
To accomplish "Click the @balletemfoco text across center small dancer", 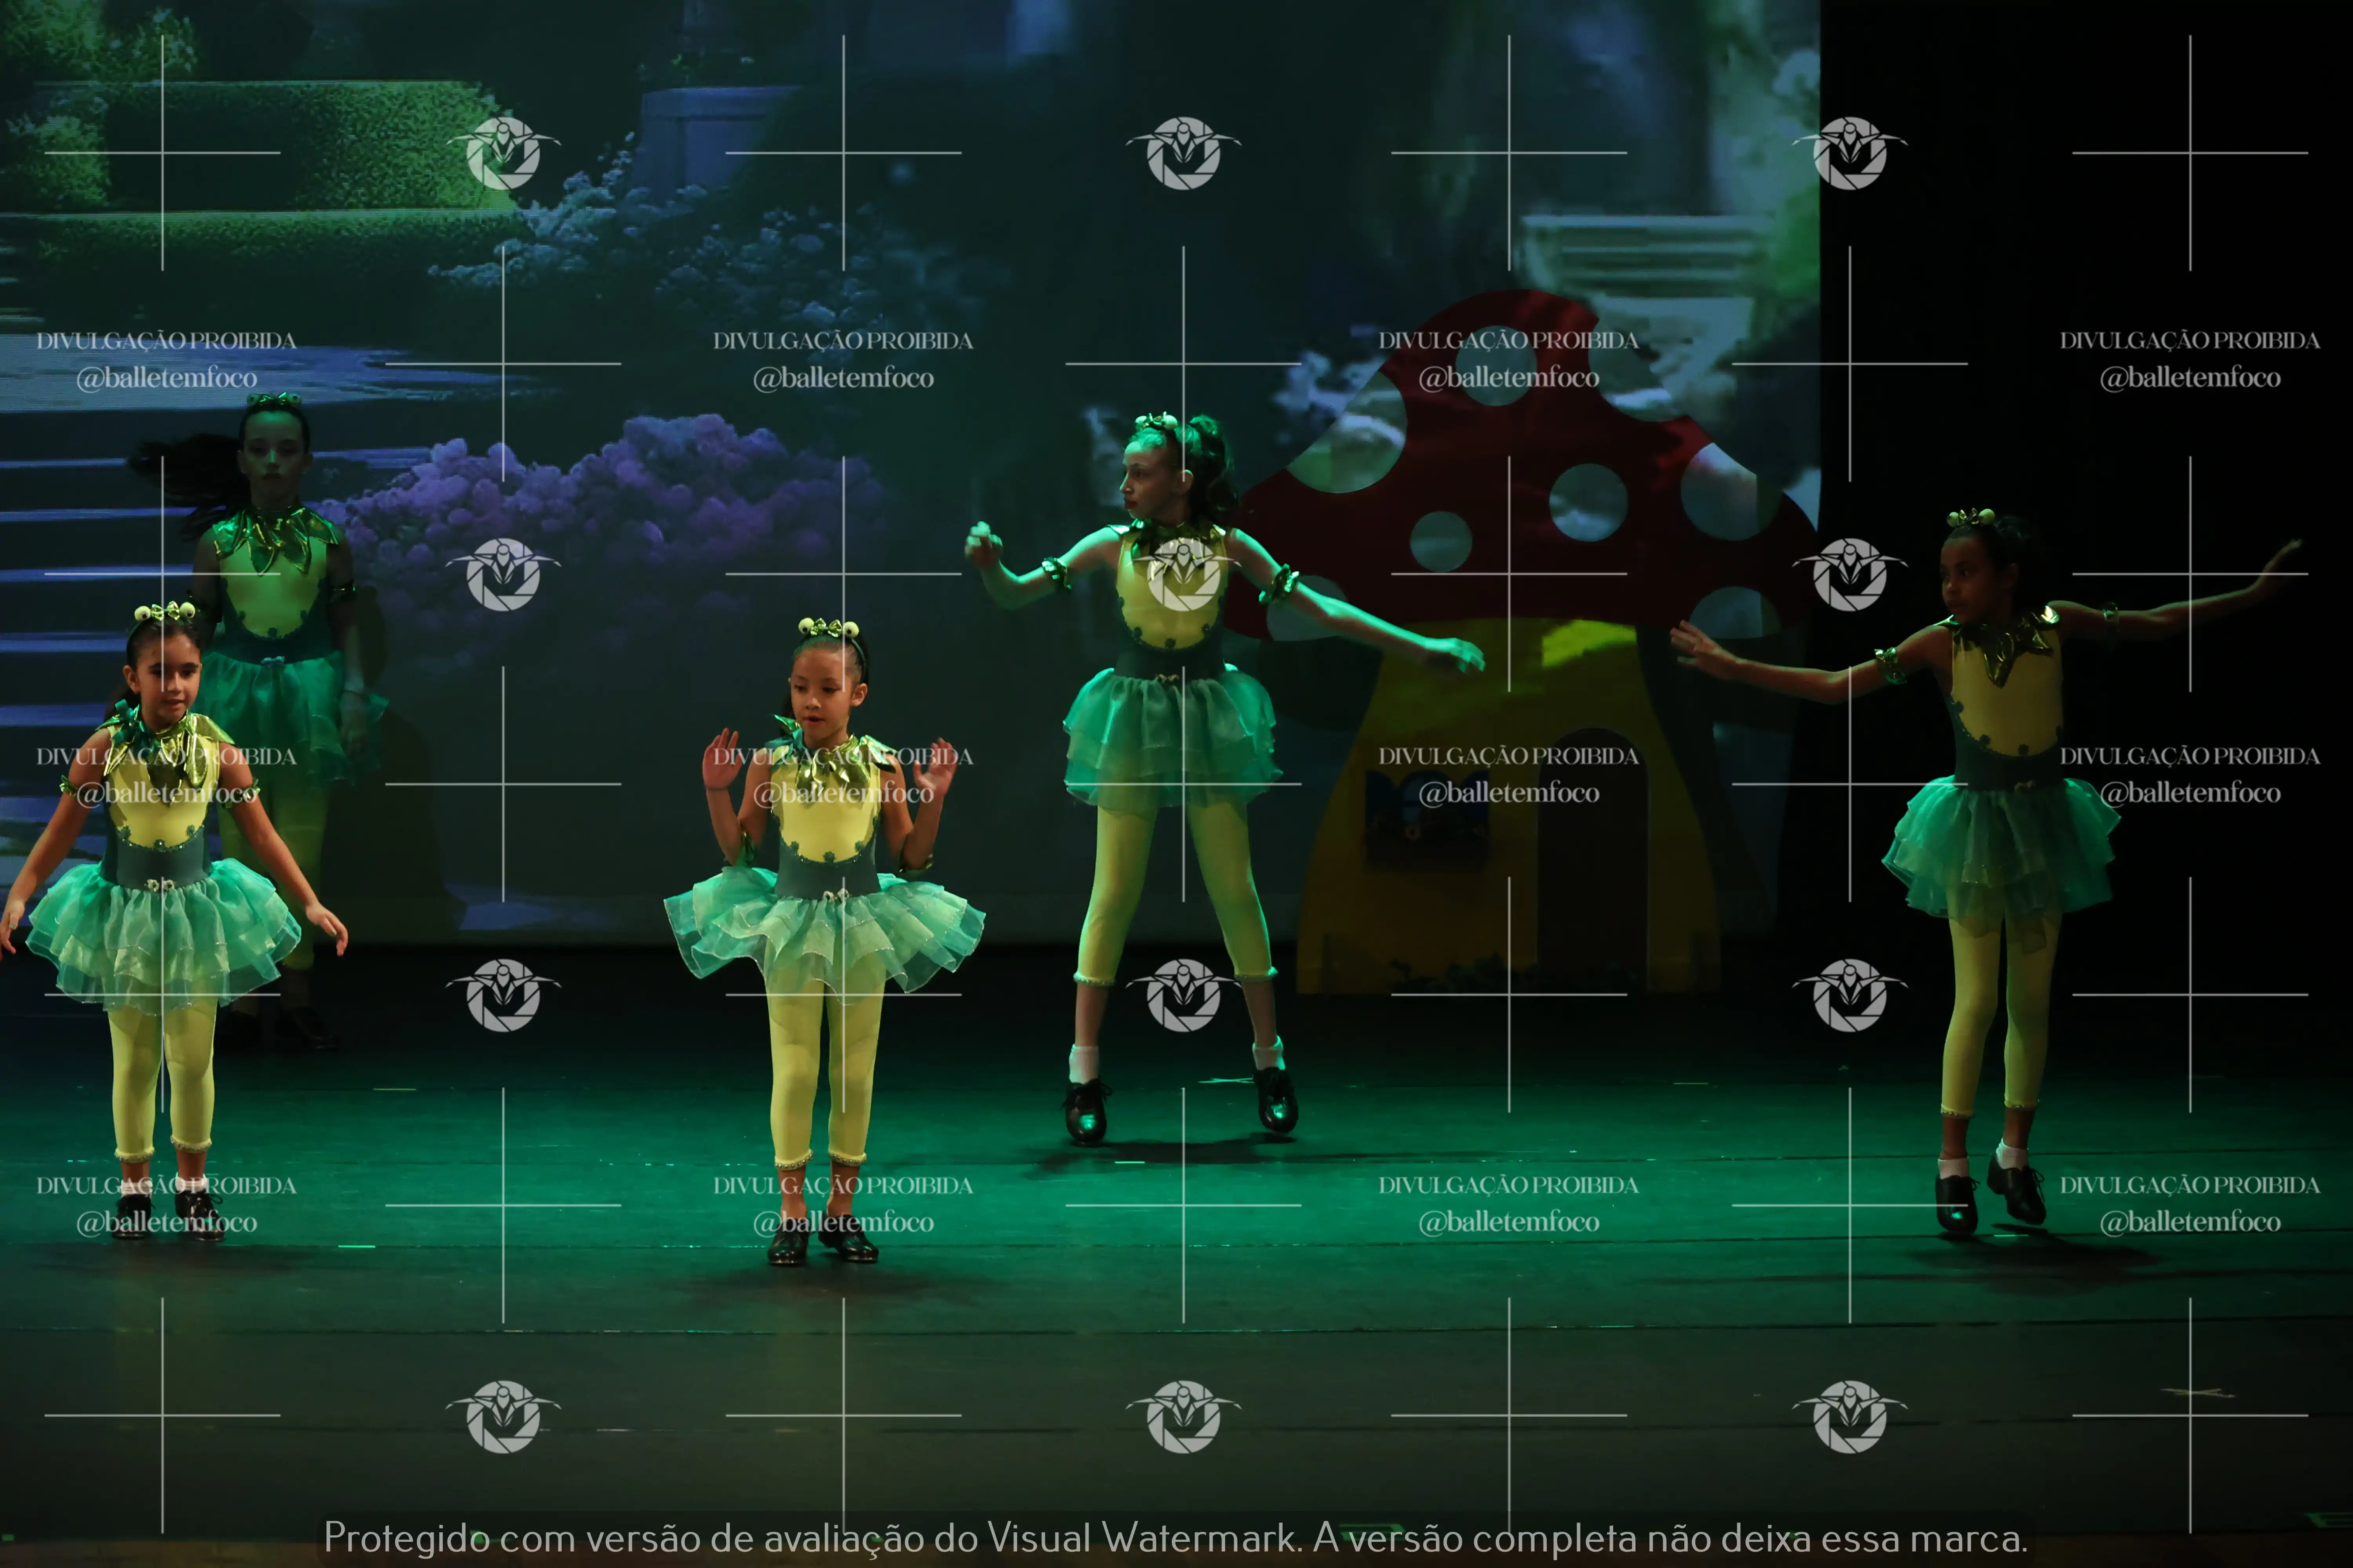I will (x=844, y=793).
